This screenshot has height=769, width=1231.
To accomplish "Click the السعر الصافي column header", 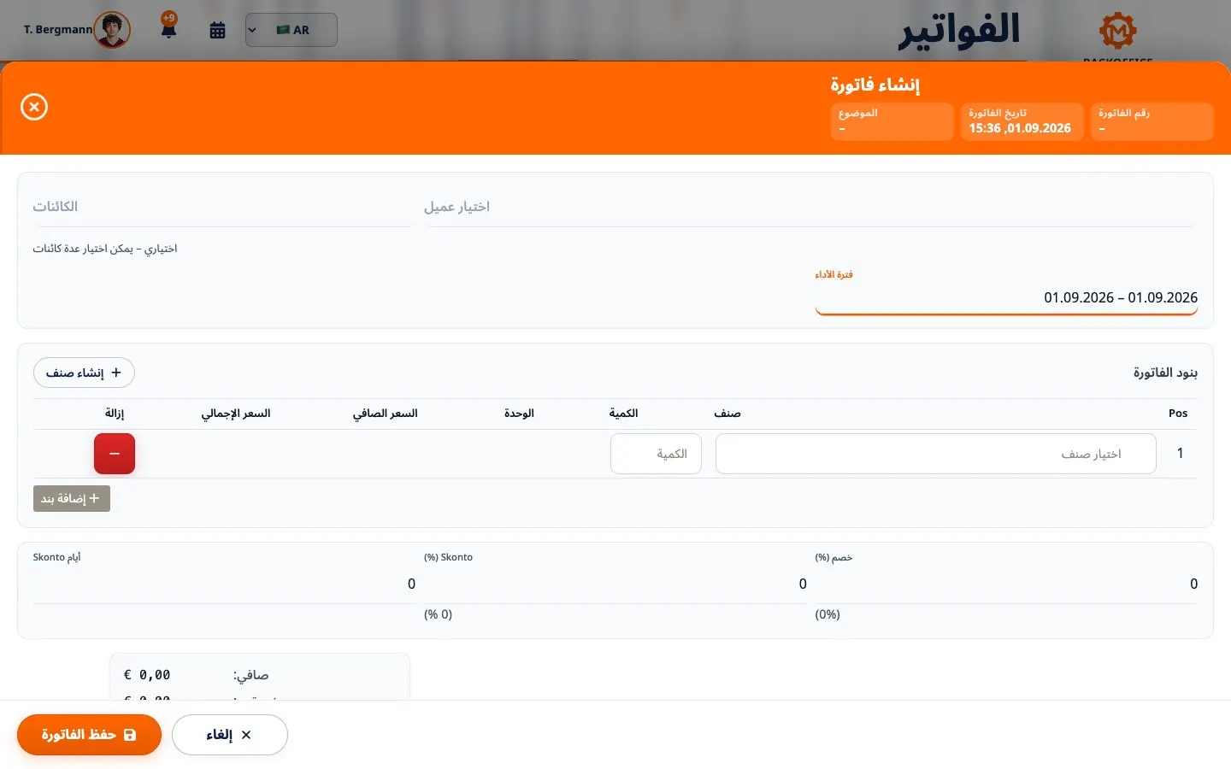I will coord(386,414).
